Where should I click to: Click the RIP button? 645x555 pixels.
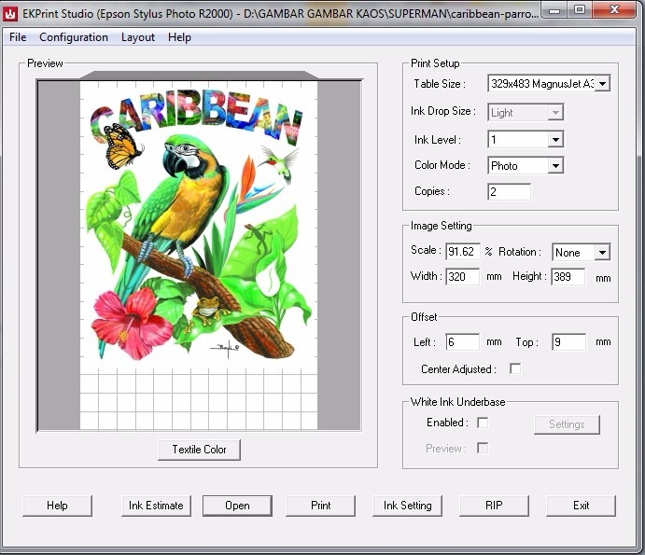click(494, 506)
